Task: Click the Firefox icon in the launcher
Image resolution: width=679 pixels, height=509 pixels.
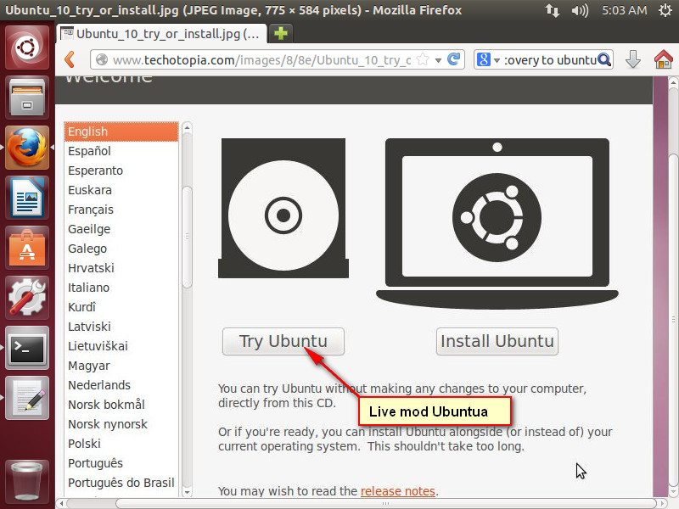Action: [27, 148]
